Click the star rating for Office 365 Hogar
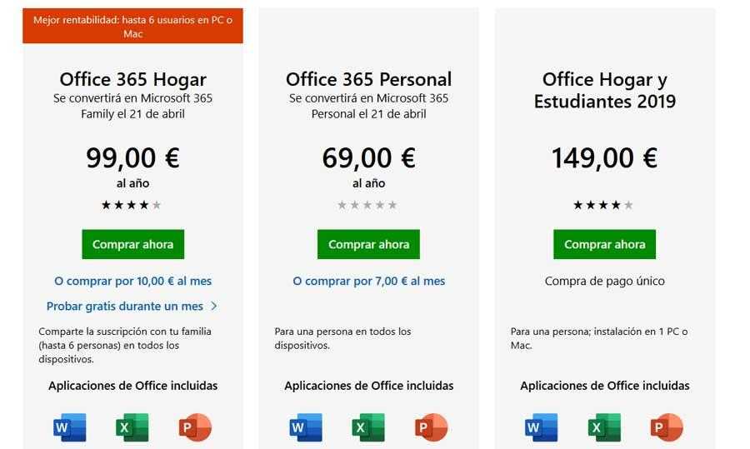 [x=132, y=205]
